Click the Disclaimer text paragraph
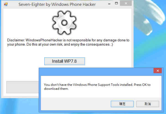Screen dimensions: 166x114 coord(68,42)
